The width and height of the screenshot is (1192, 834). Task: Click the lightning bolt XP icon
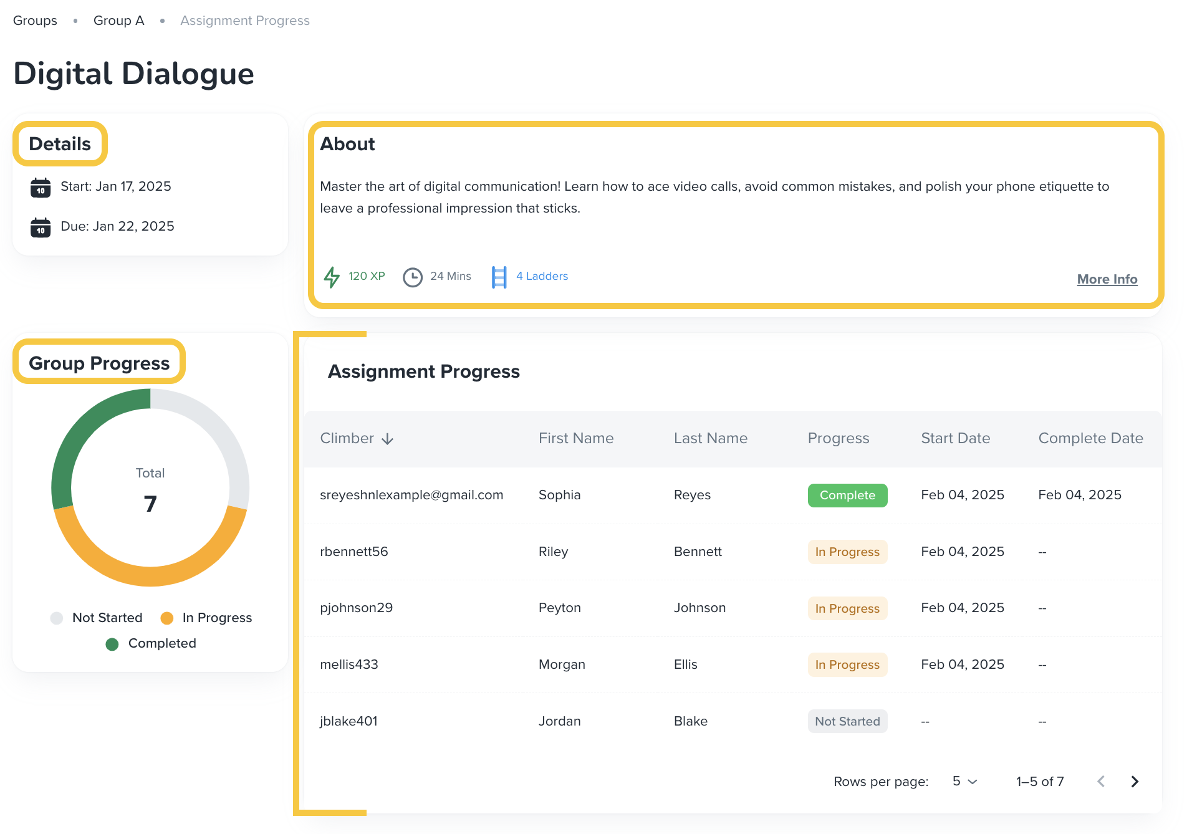click(332, 277)
